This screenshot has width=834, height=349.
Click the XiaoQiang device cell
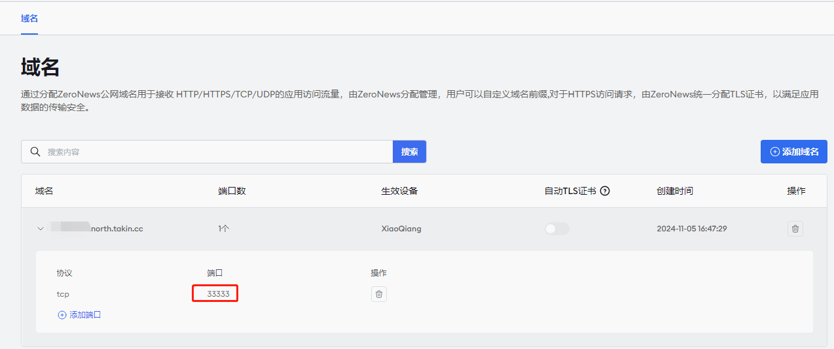coord(401,229)
